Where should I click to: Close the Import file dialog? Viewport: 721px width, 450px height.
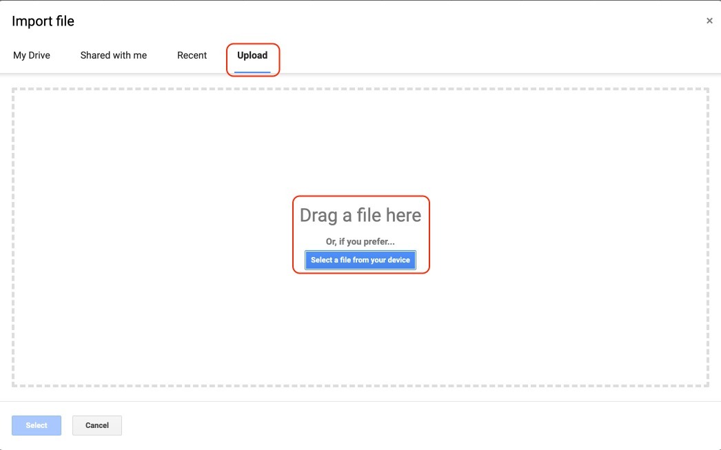click(709, 21)
